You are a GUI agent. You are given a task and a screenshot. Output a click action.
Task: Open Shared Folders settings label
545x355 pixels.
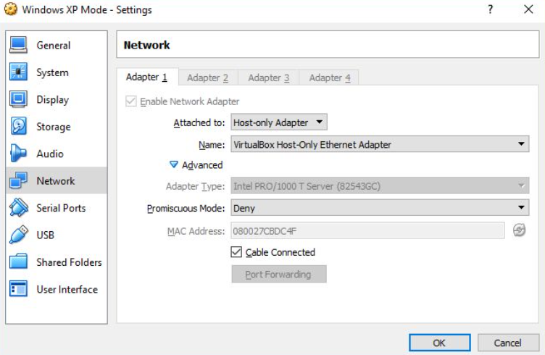click(69, 262)
